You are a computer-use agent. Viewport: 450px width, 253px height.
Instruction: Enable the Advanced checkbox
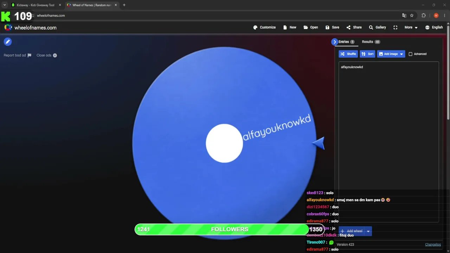[x=410, y=54]
